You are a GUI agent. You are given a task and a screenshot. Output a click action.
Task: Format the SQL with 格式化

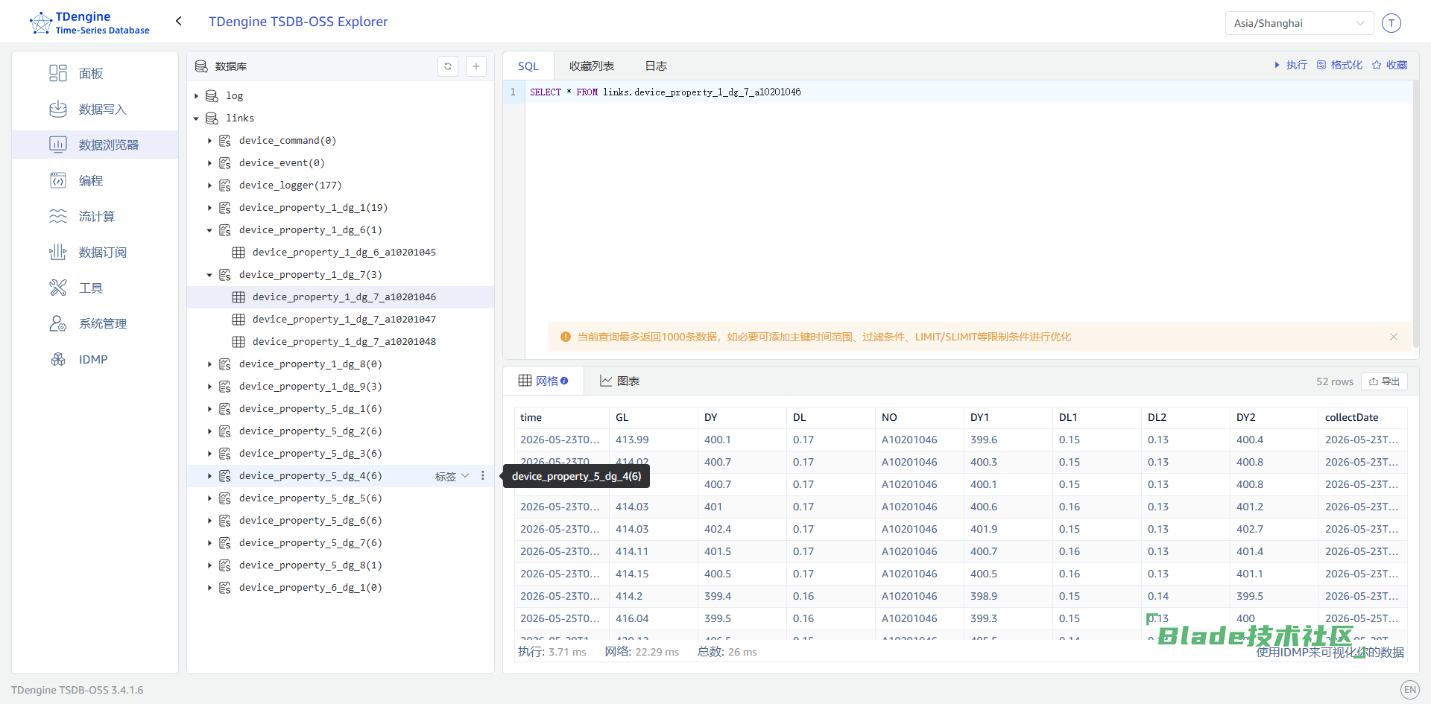pyautogui.click(x=1339, y=65)
